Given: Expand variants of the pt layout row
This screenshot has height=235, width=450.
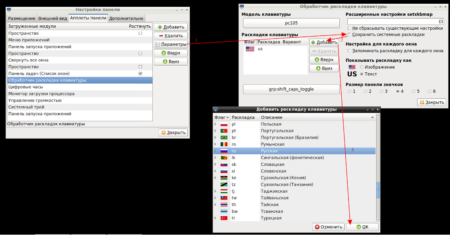Looking at the screenshot, I should click(x=215, y=131).
